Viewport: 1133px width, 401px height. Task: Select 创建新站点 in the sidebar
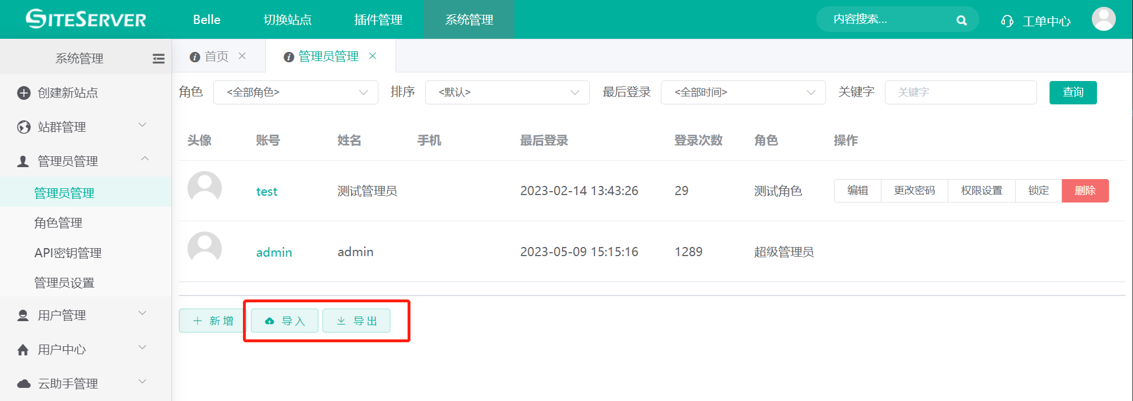(x=68, y=92)
